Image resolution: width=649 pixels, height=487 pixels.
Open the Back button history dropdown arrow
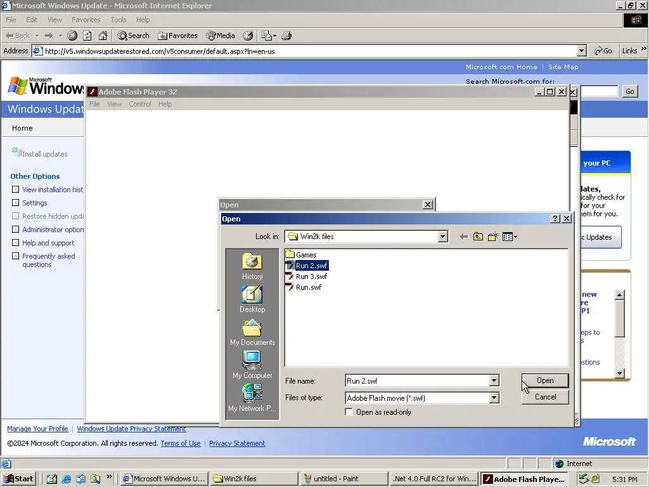[x=37, y=36]
